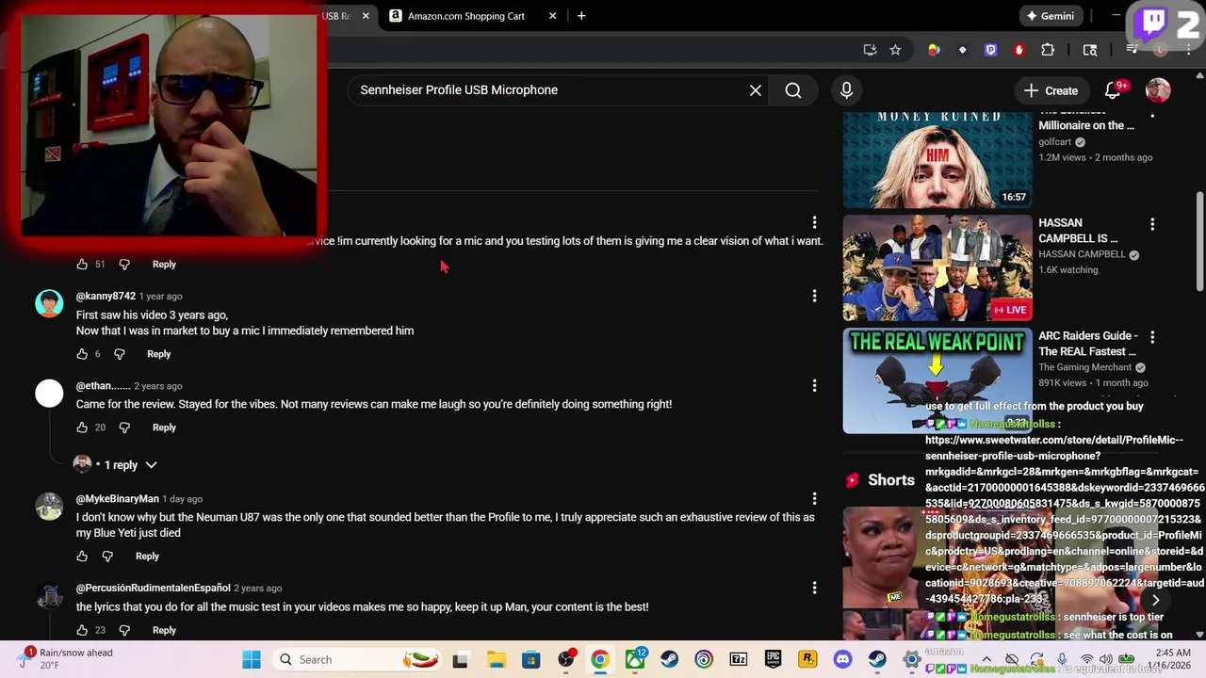1206x678 pixels.
Task: Open YouTube notifications bell
Action: tap(1113, 90)
